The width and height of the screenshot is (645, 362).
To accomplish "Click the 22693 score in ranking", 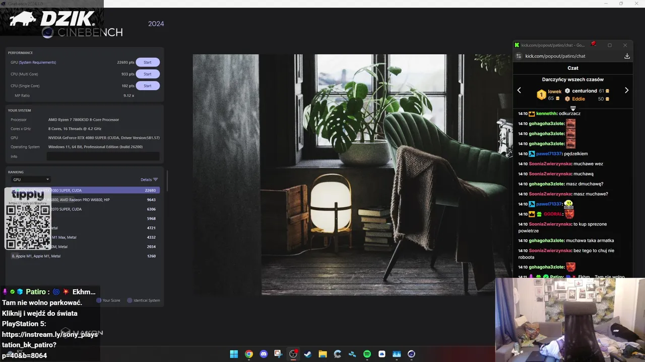I will click(x=150, y=191).
